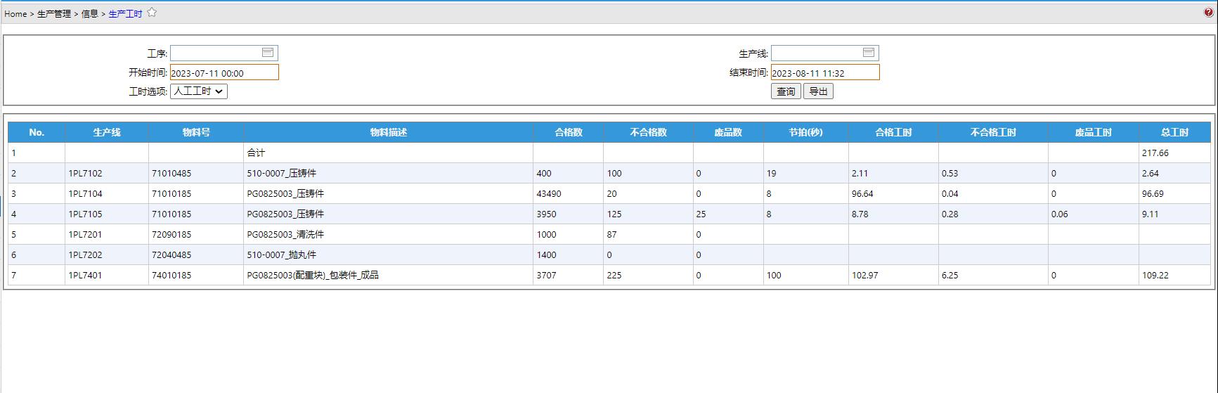Select the 1PL7401 包装件_成品 row
Image resolution: width=1218 pixels, height=393 pixels.
[312, 275]
